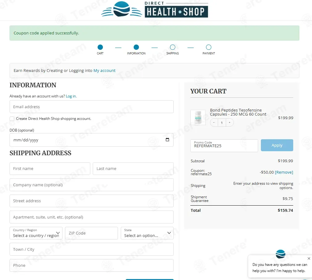
Task: Click the Street address field
Action: click(x=91, y=201)
